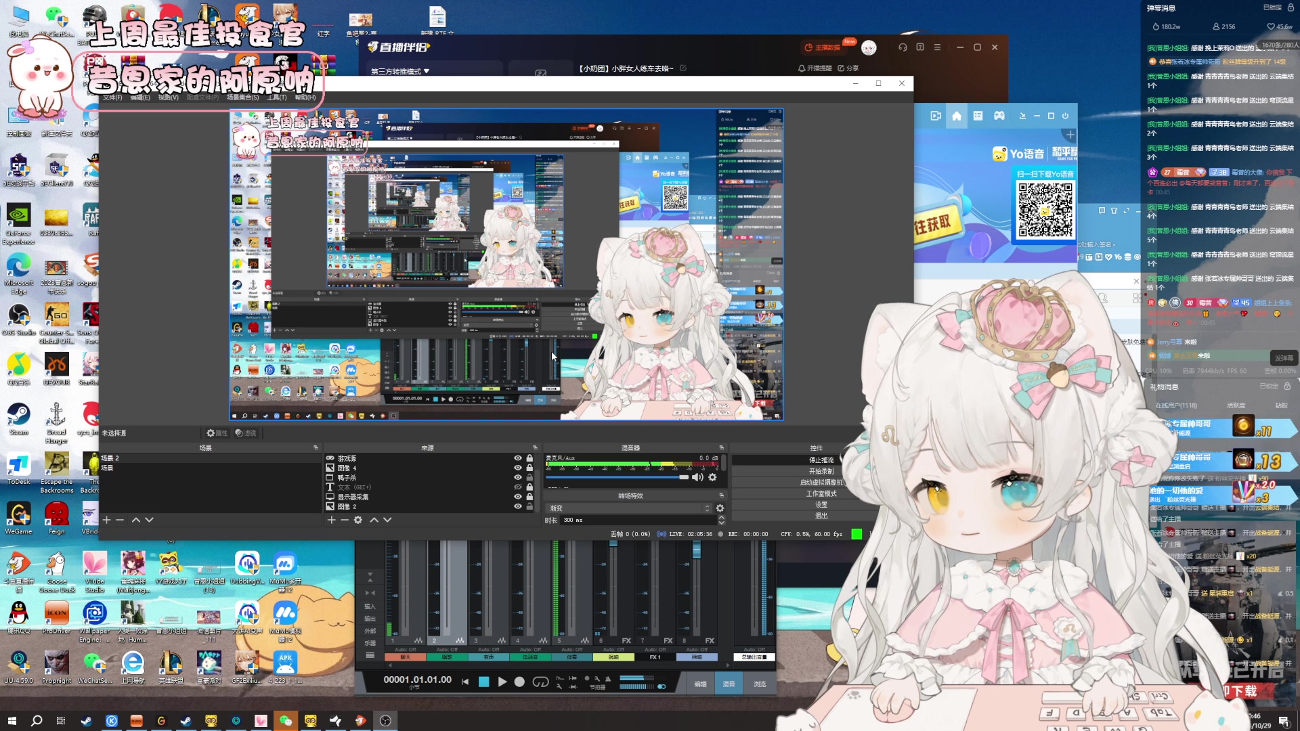This screenshot has height=731, width=1300.
Task: Open the 渐变 transition dropdown
Action: (630, 508)
